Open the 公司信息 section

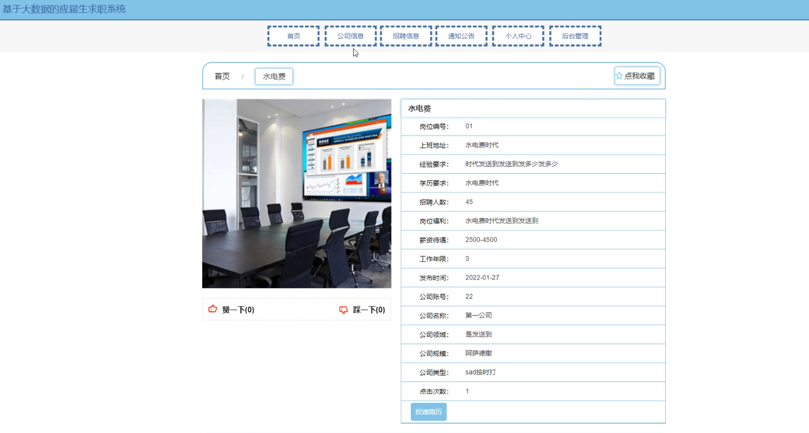pos(350,35)
